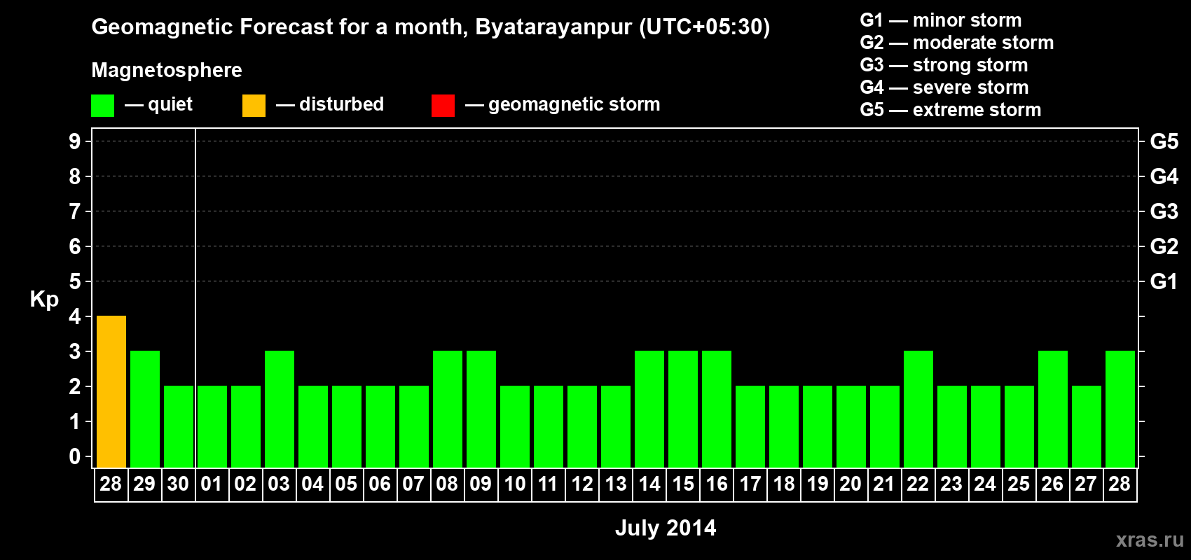This screenshot has height=560, width=1191.
Task: Click Kp value 9 on the axis
Action: coord(75,141)
